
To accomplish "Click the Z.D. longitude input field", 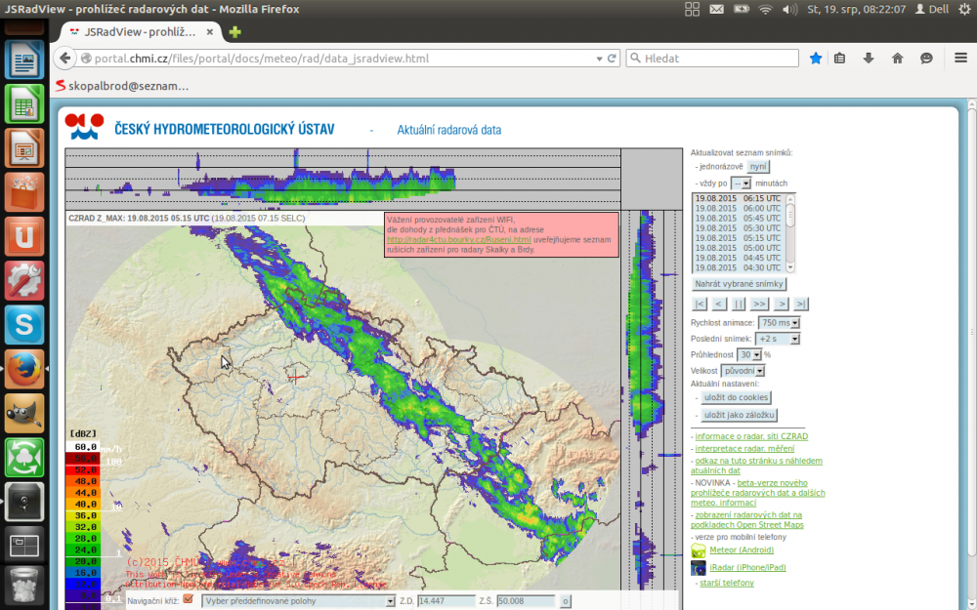I will 446,601.
